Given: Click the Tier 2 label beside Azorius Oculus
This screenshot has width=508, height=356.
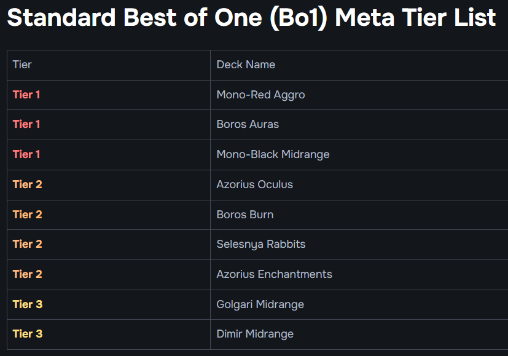Looking at the screenshot, I should [27, 184].
